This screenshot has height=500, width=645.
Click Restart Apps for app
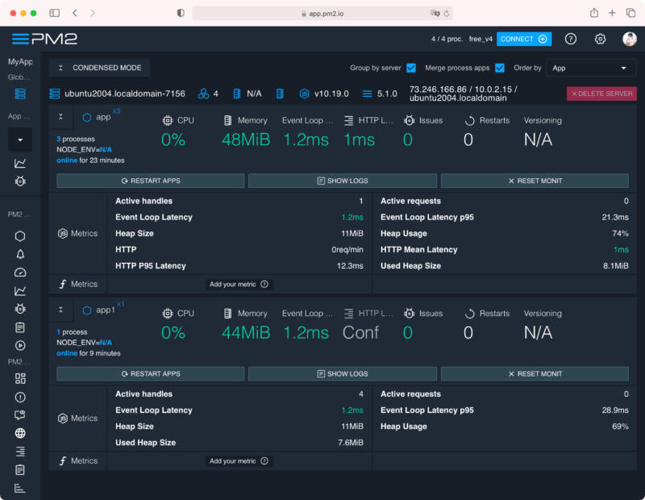coord(150,181)
